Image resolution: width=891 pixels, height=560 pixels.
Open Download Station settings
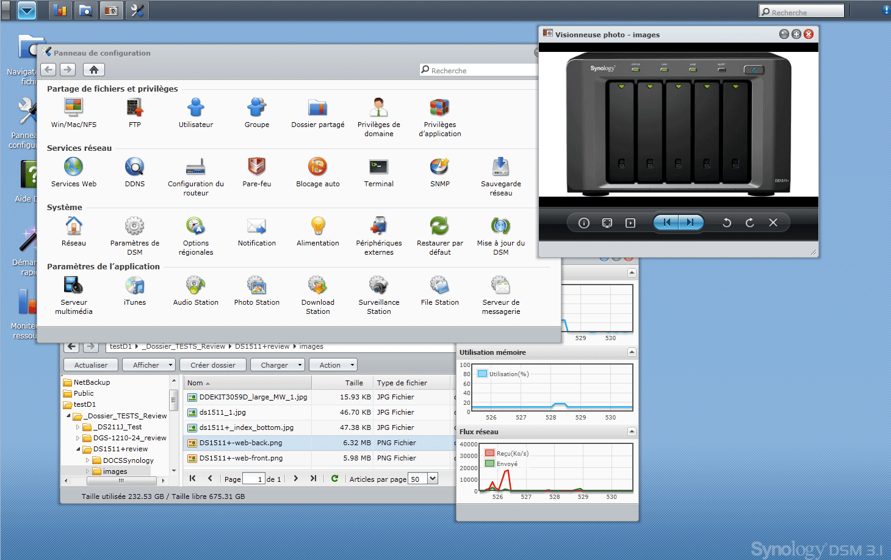pyautogui.click(x=317, y=285)
